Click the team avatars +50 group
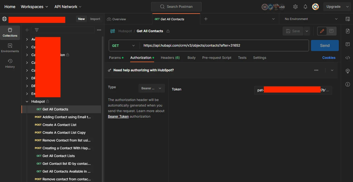Image resolution: width=353 pixels, height=182 pixels. click(273, 7)
